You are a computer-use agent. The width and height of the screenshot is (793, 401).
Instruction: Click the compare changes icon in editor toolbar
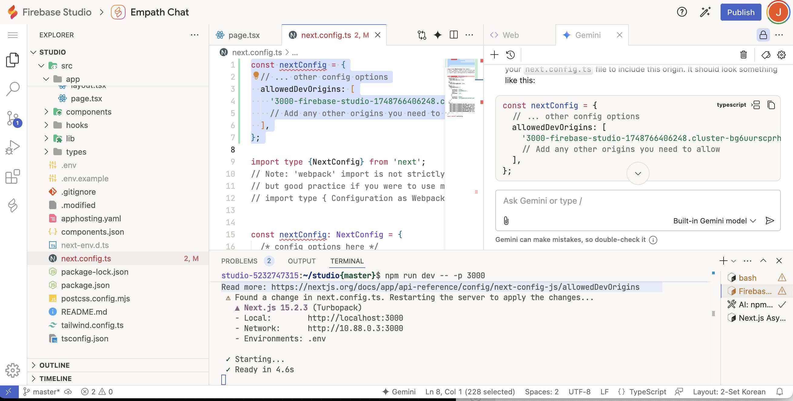[422, 35]
